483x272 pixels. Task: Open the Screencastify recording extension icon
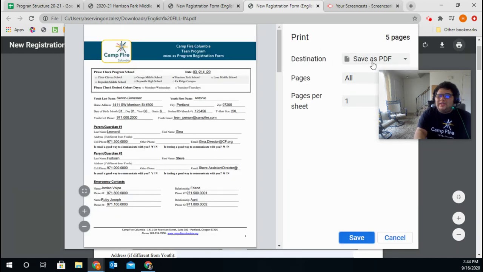point(429,18)
